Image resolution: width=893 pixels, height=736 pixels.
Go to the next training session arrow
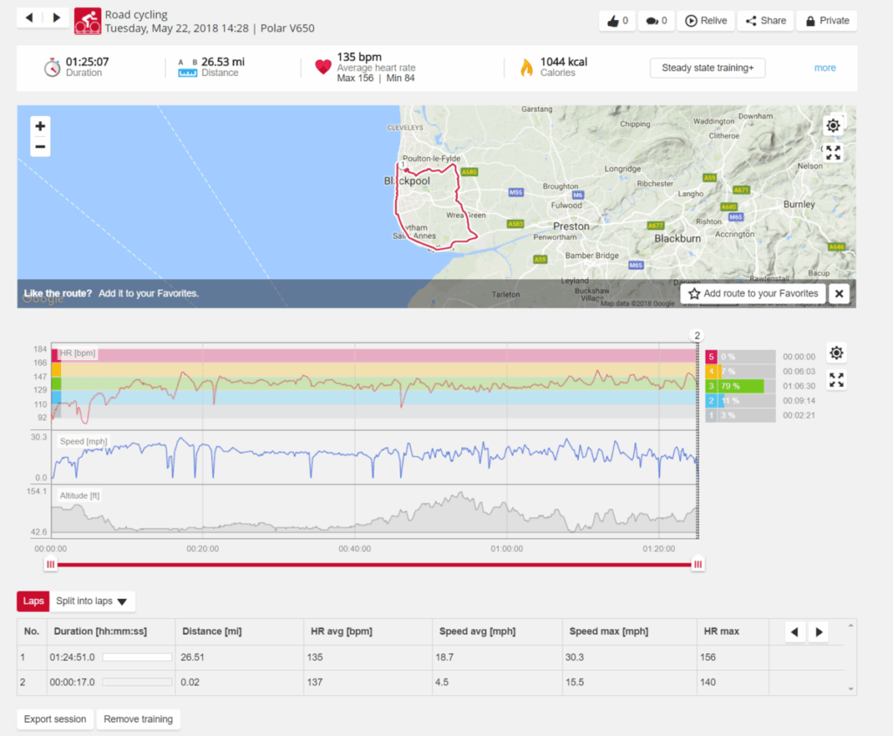(x=56, y=17)
